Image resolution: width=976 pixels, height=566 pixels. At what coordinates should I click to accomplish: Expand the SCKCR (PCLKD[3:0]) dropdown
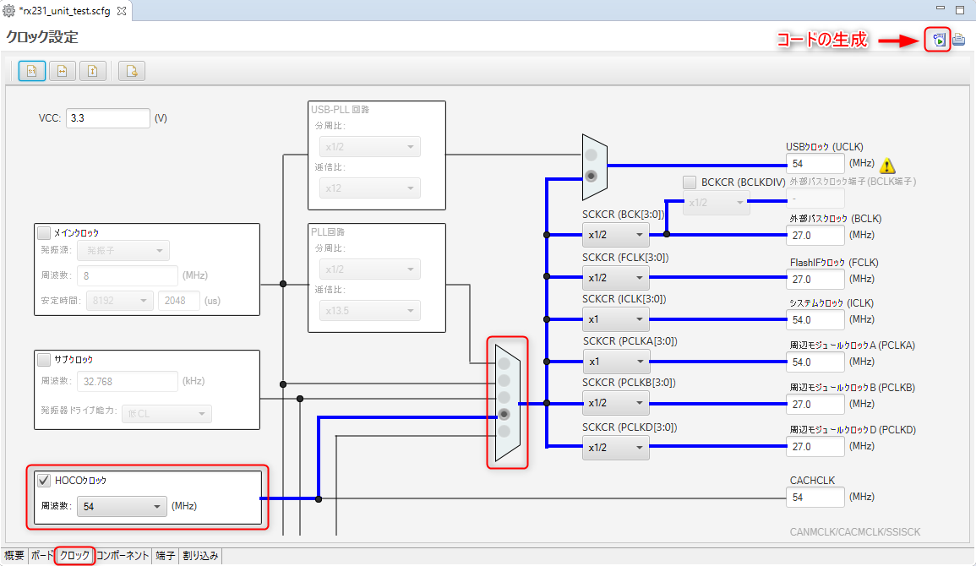coord(616,447)
